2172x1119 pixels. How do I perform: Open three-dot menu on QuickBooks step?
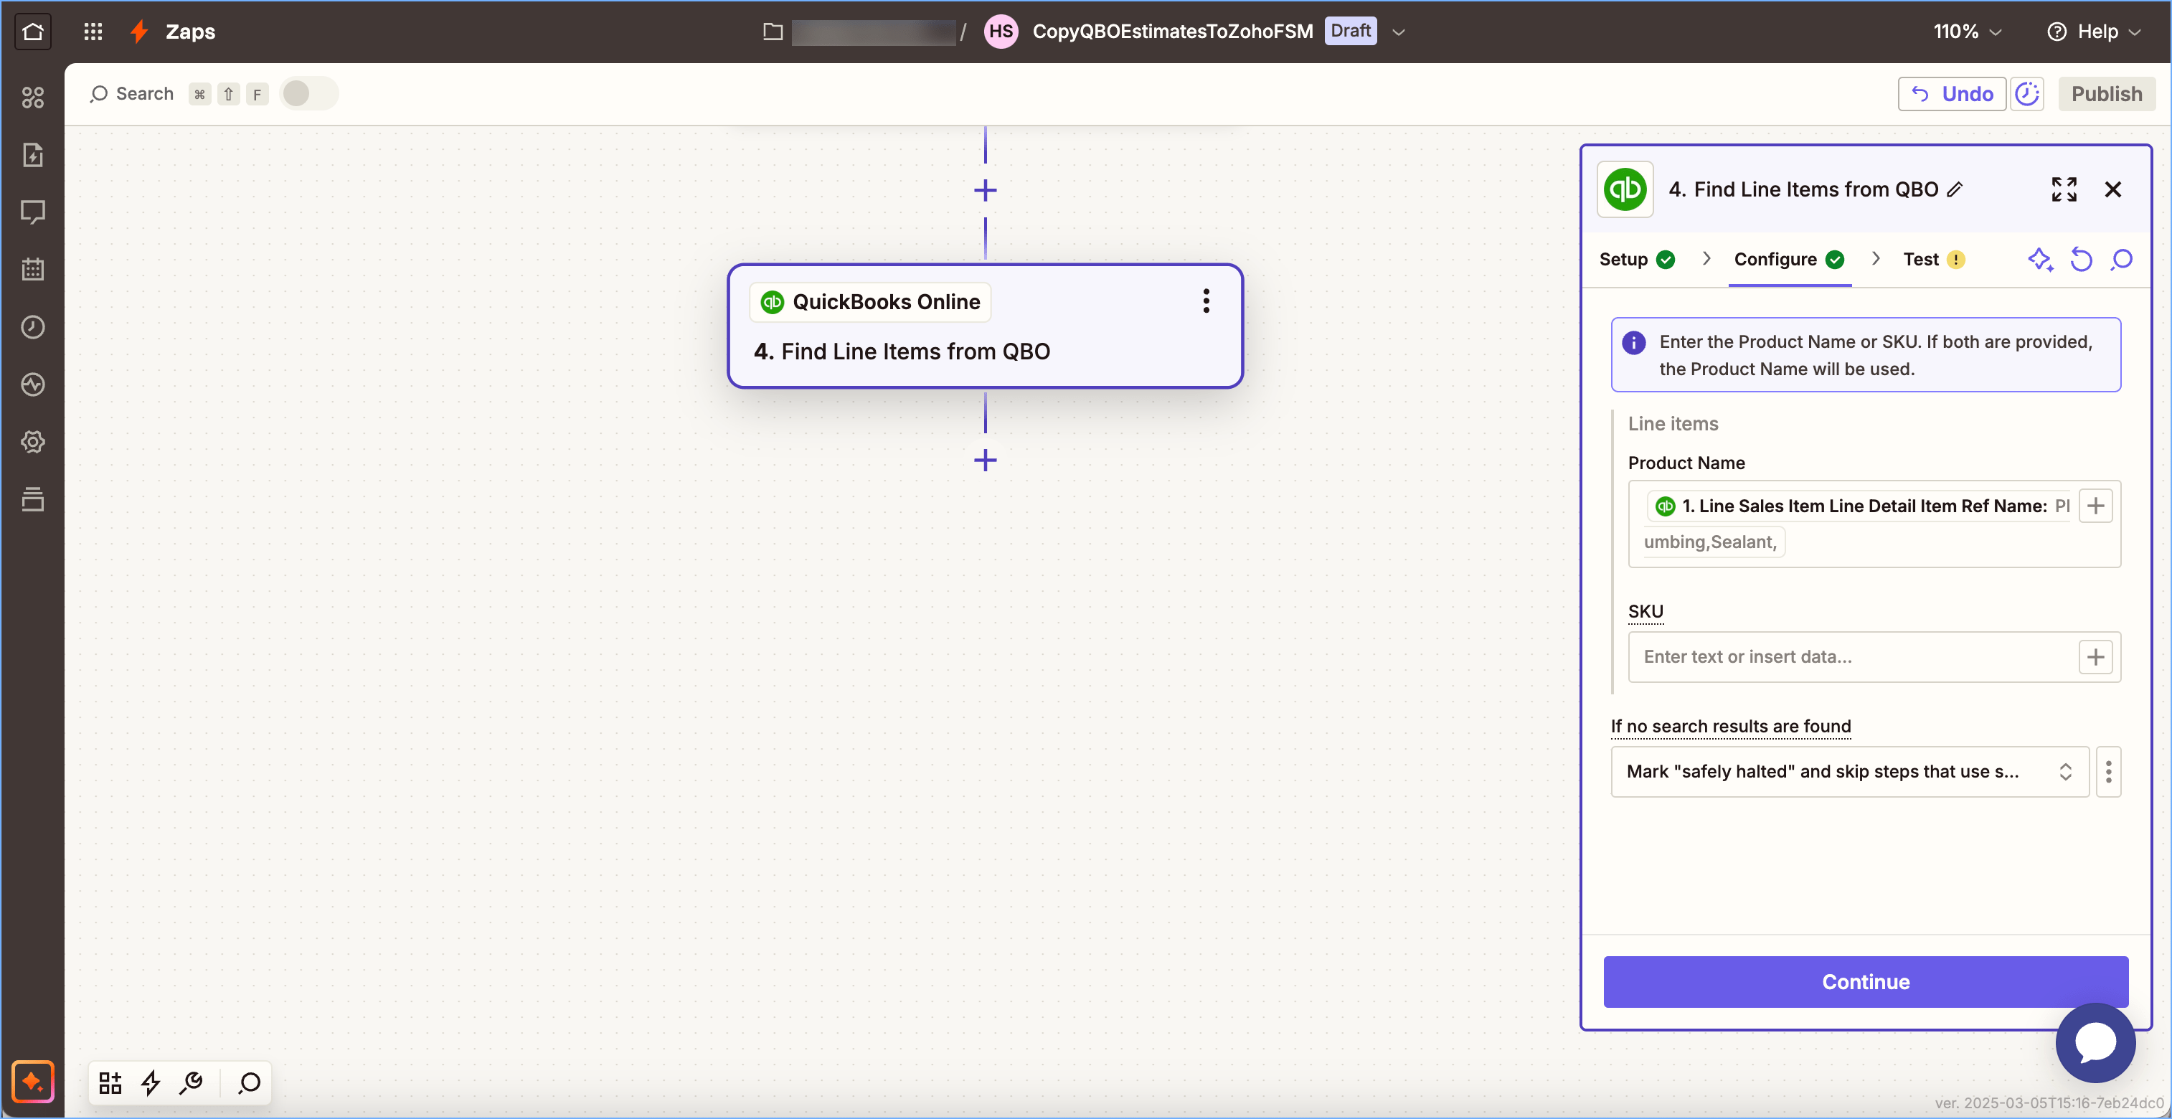coord(1206,301)
